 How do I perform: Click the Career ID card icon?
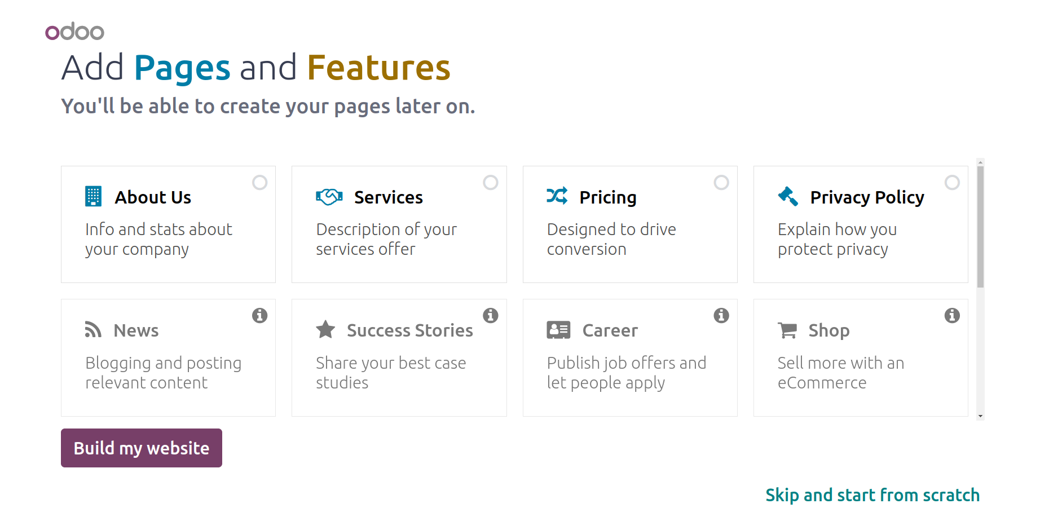pos(558,330)
